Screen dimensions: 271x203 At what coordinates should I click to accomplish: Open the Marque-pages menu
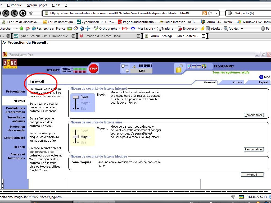[37, 5]
